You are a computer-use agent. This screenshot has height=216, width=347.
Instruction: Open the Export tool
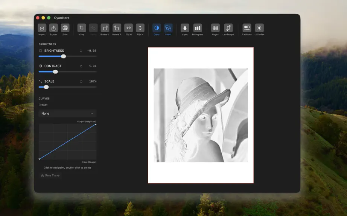pyautogui.click(x=53, y=28)
